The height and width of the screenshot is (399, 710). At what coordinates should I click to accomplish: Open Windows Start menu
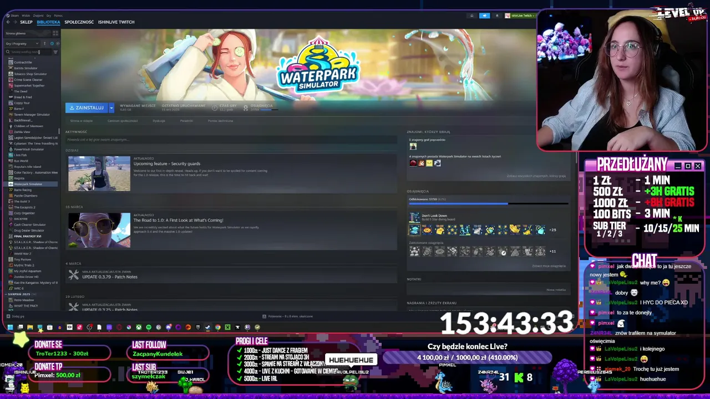(x=9, y=328)
